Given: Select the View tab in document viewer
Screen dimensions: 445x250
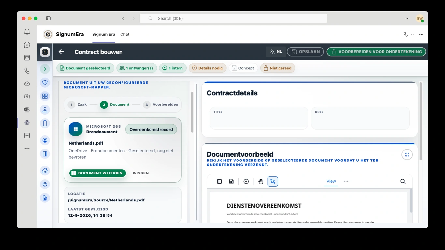Looking at the screenshot, I should (x=331, y=181).
